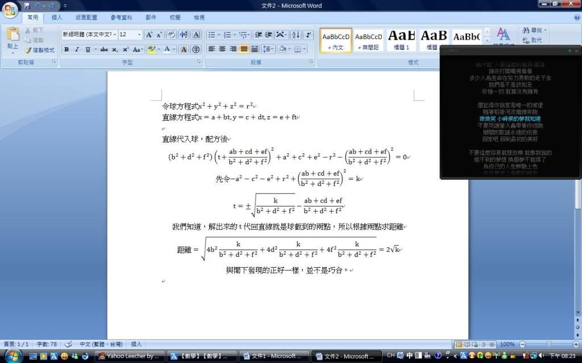582x363 pixels.
Task: Open the 校閱 (Review) tab
Action: tap(175, 18)
